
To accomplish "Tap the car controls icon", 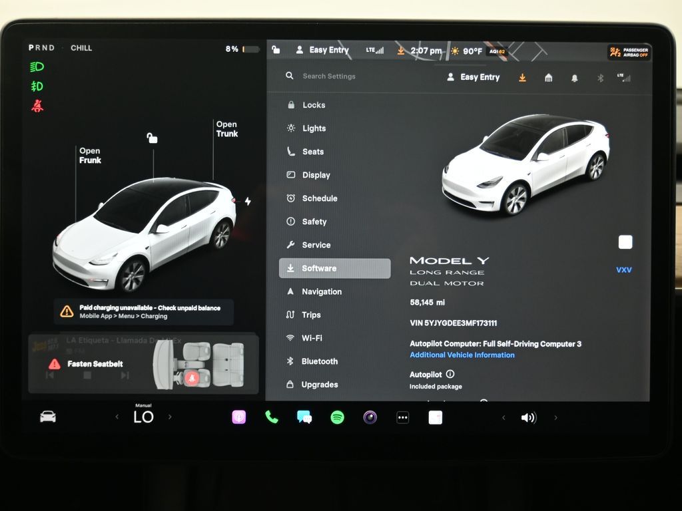I will (48, 417).
